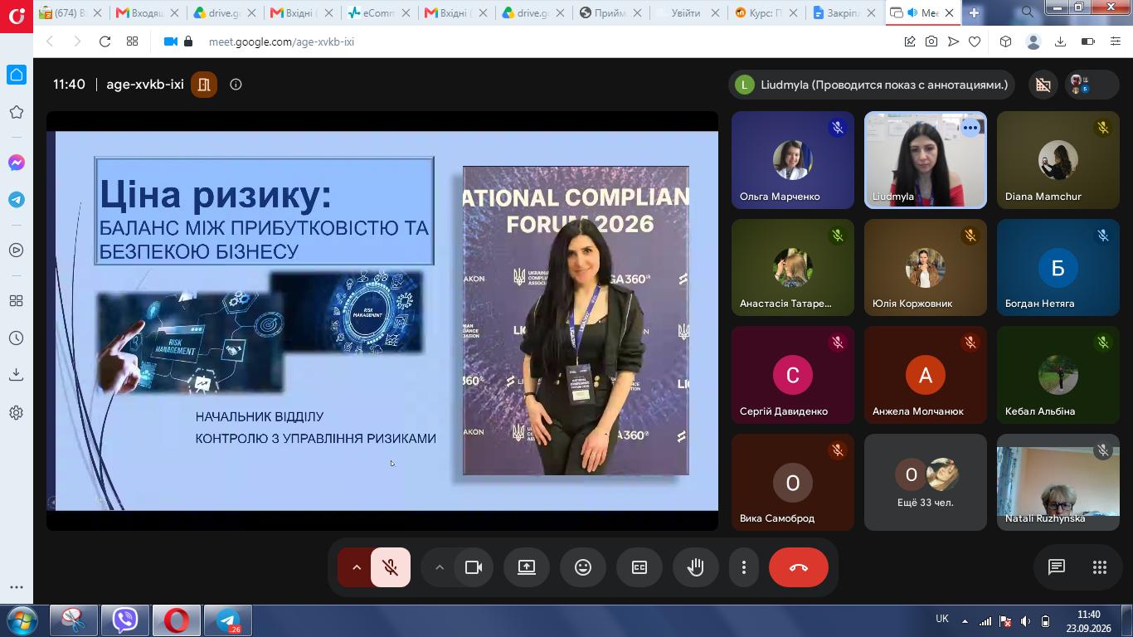Leave the call with red hang-up button
The height and width of the screenshot is (637, 1133).
799,567
